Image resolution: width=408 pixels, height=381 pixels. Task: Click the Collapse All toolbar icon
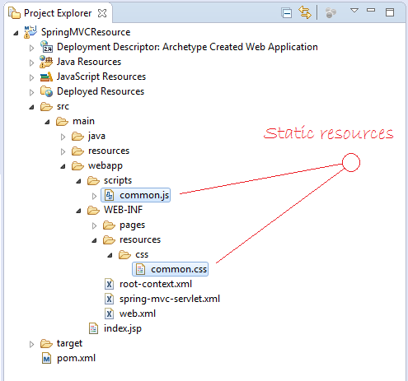(x=287, y=13)
